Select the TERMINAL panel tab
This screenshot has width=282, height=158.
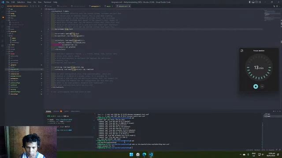48,111
